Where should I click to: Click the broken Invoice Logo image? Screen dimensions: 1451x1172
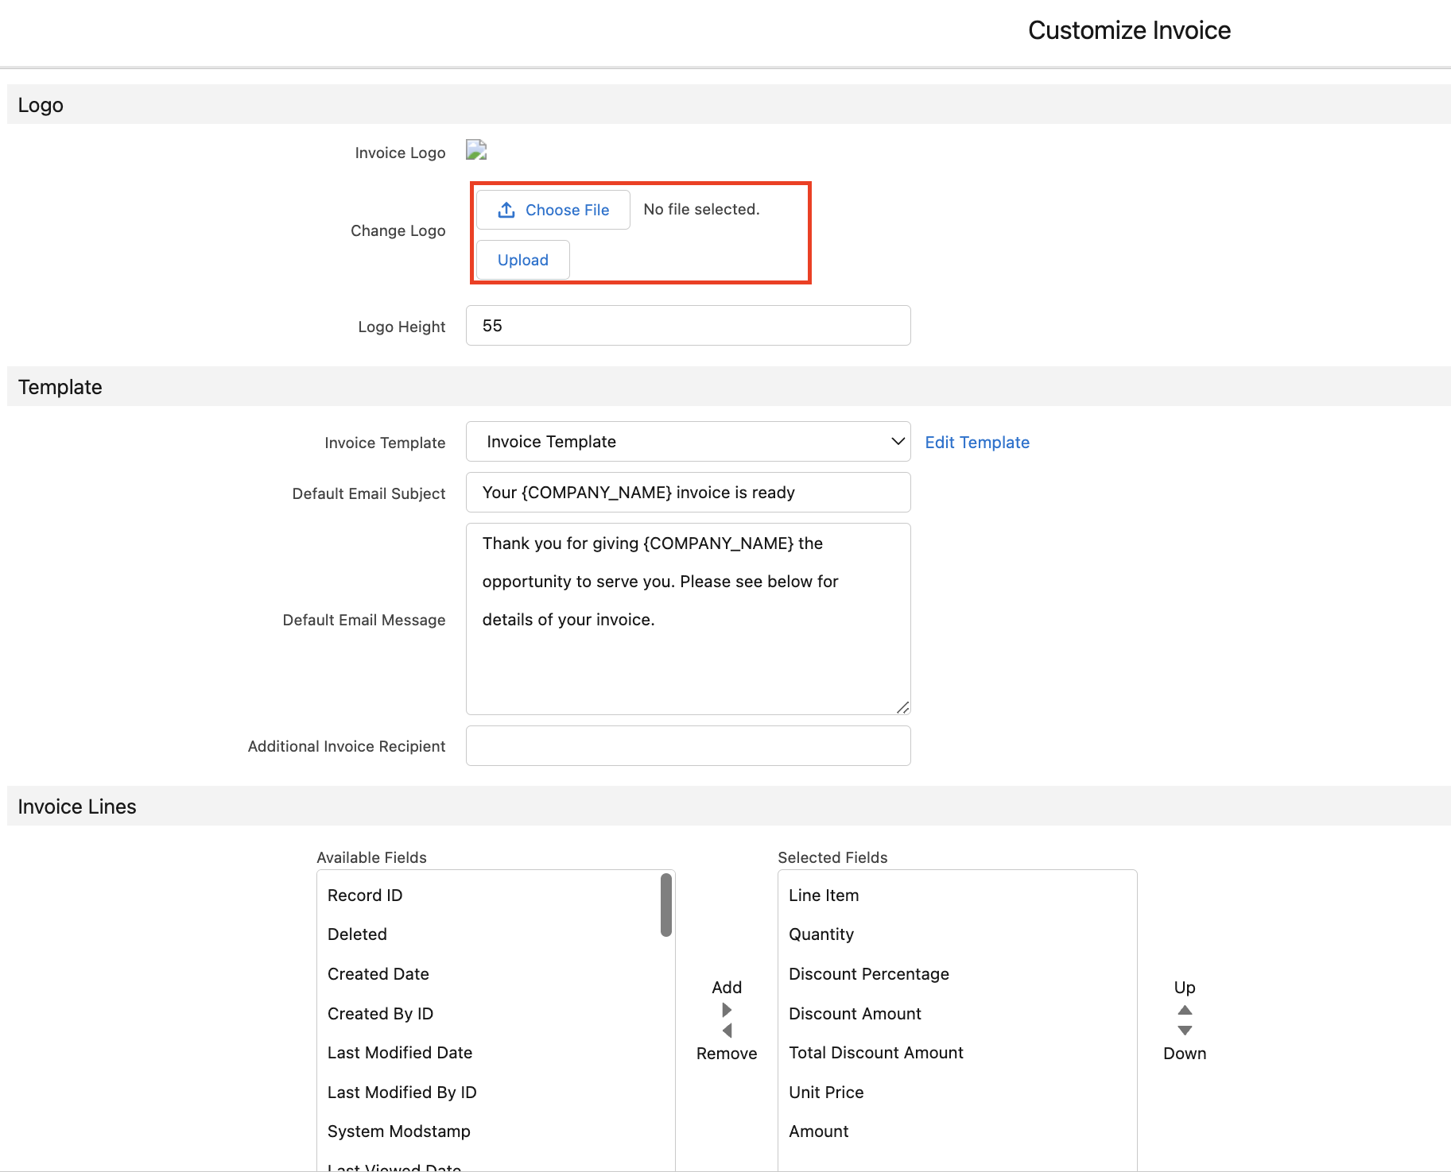(x=476, y=150)
